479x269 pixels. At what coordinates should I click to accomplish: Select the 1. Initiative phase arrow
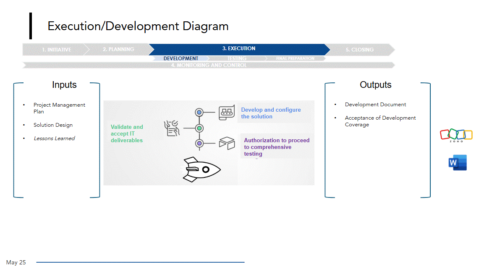(x=56, y=49)
